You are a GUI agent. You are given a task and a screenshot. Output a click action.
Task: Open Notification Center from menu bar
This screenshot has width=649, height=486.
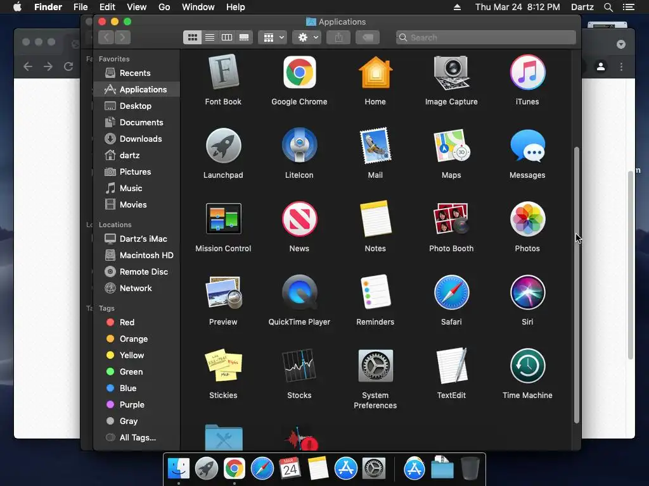(x=629, y=7)
